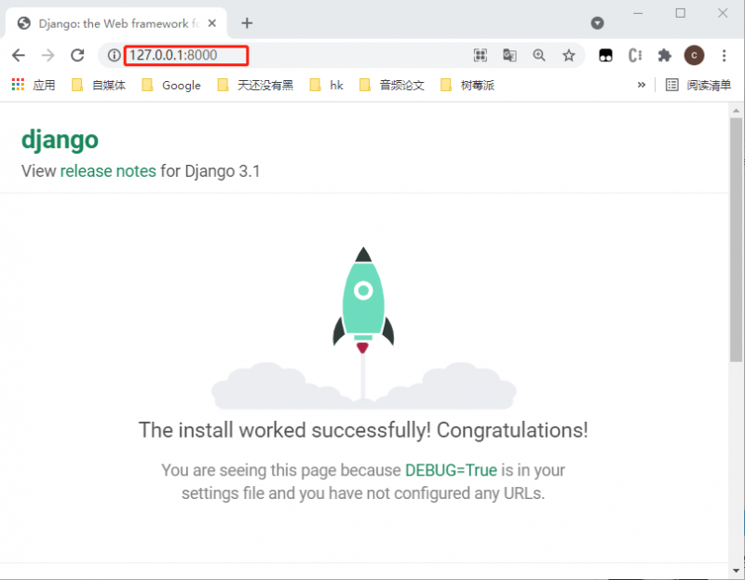
Task: Select the Django web framework tab
Action: pyautogui.click(x=115, y=23)
